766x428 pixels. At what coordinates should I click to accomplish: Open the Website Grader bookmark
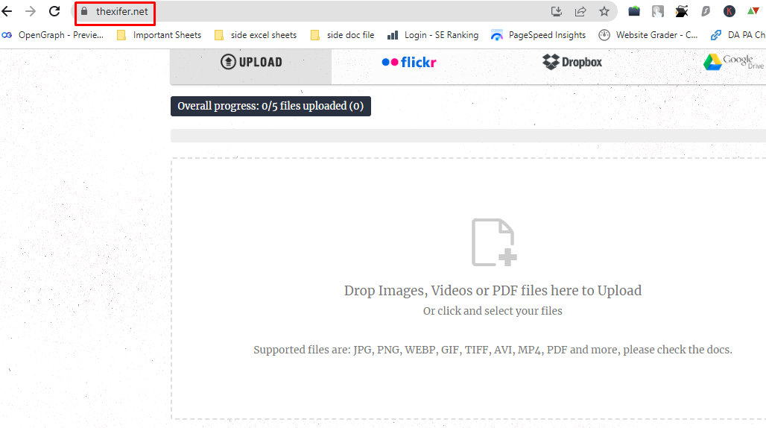[648, 35]
